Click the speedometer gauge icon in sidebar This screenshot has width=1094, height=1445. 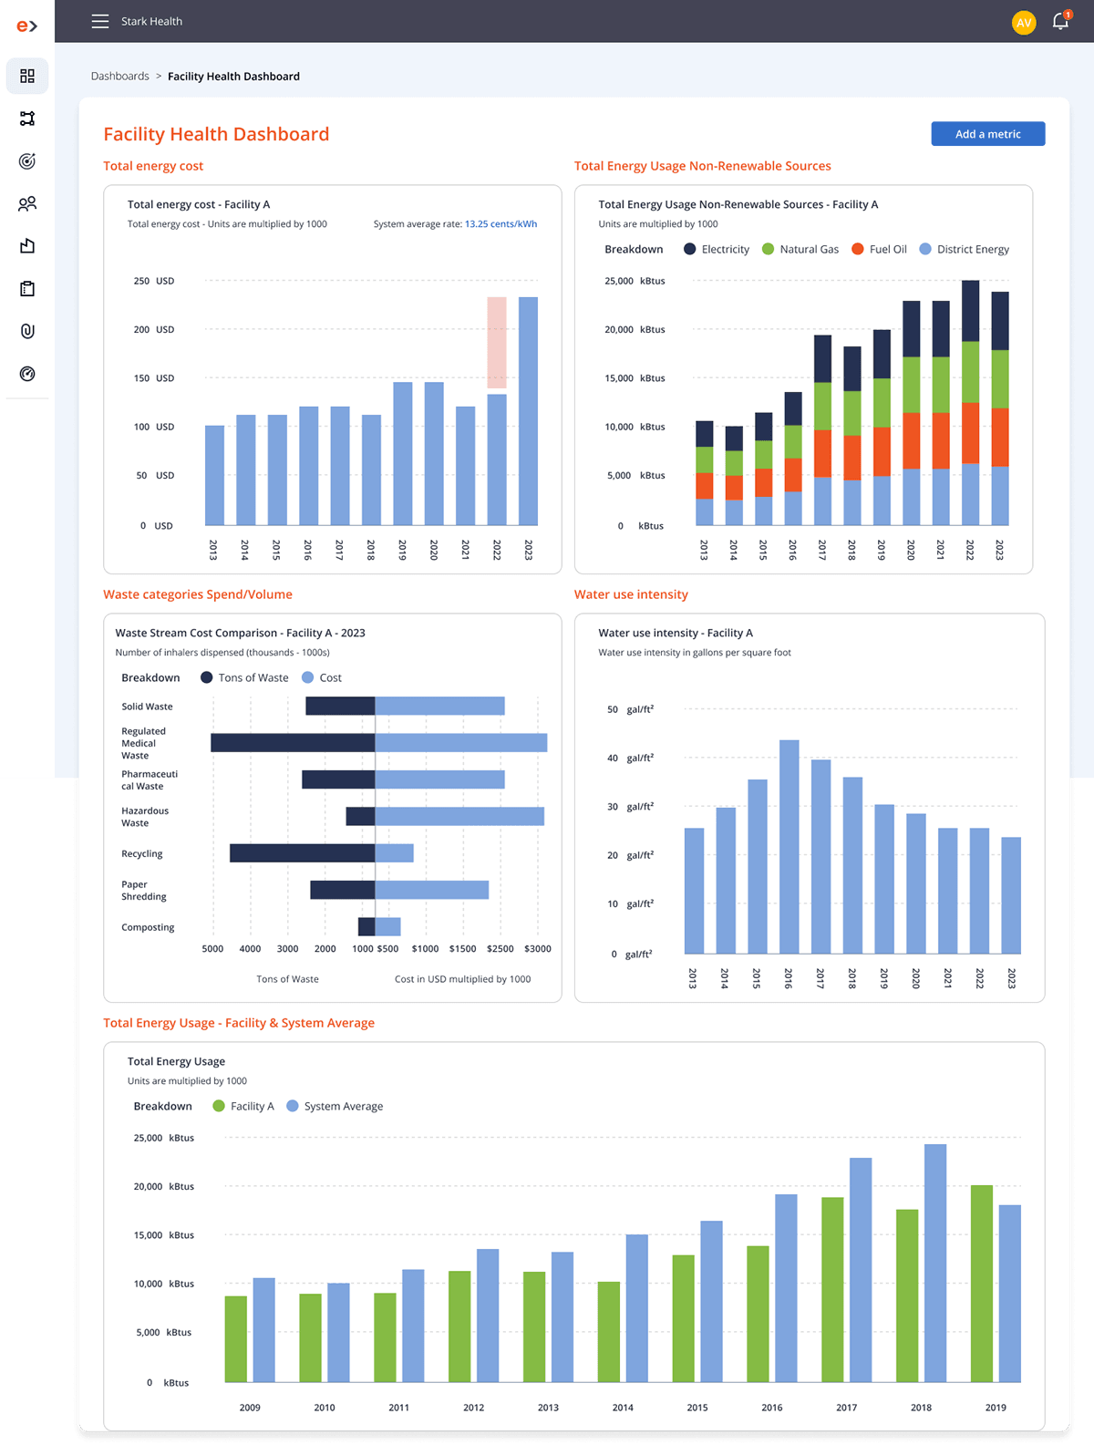[27, 374]
